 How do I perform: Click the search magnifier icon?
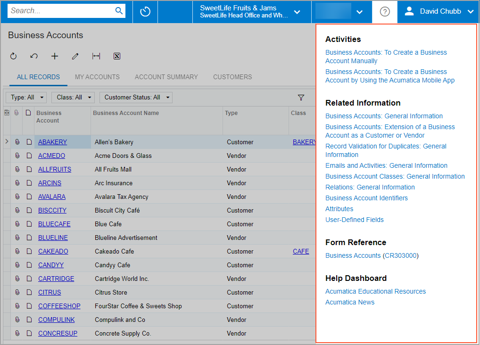pos(119,11)
